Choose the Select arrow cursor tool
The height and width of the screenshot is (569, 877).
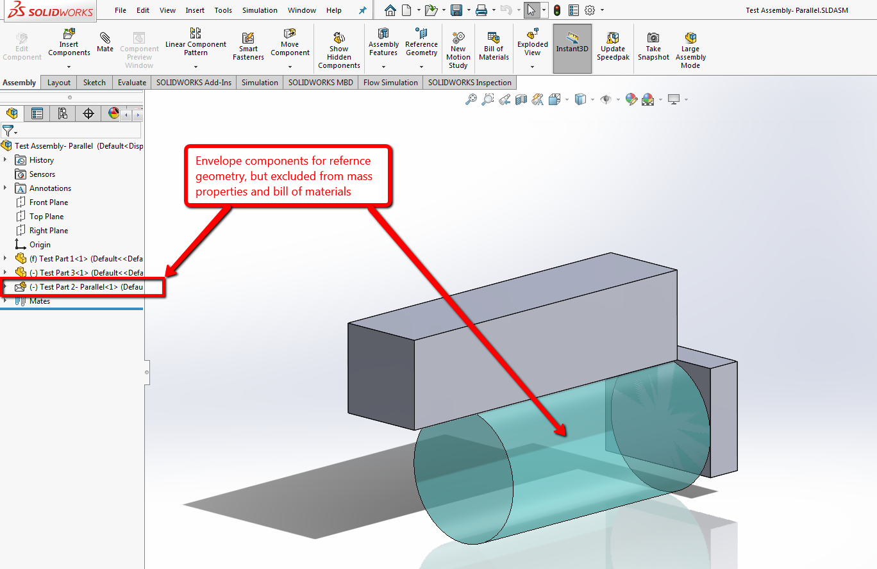pos(531,10)
